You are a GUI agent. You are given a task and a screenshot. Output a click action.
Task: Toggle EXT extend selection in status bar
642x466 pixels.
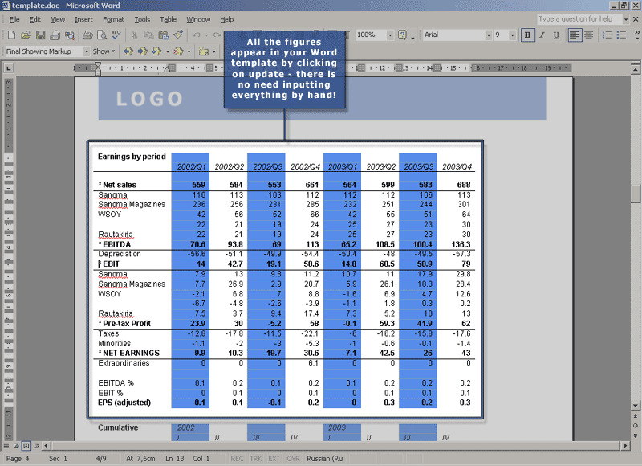click(274, 459)
